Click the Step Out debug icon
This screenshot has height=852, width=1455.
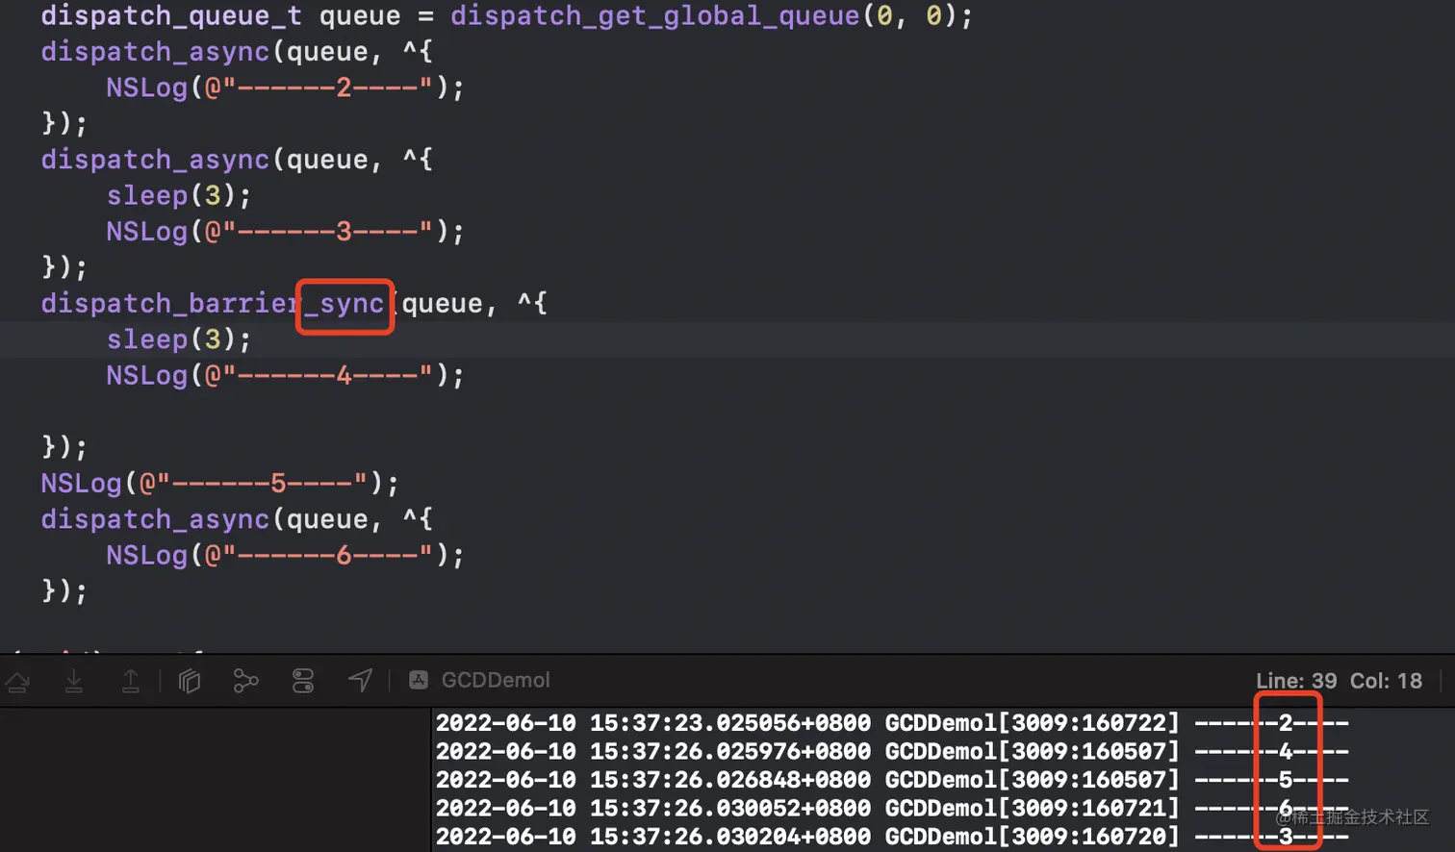coord(130,681)
